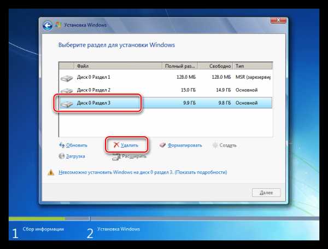Open the Невозможно установить Windows details link

pyautogui.click(x=143, y=172)
